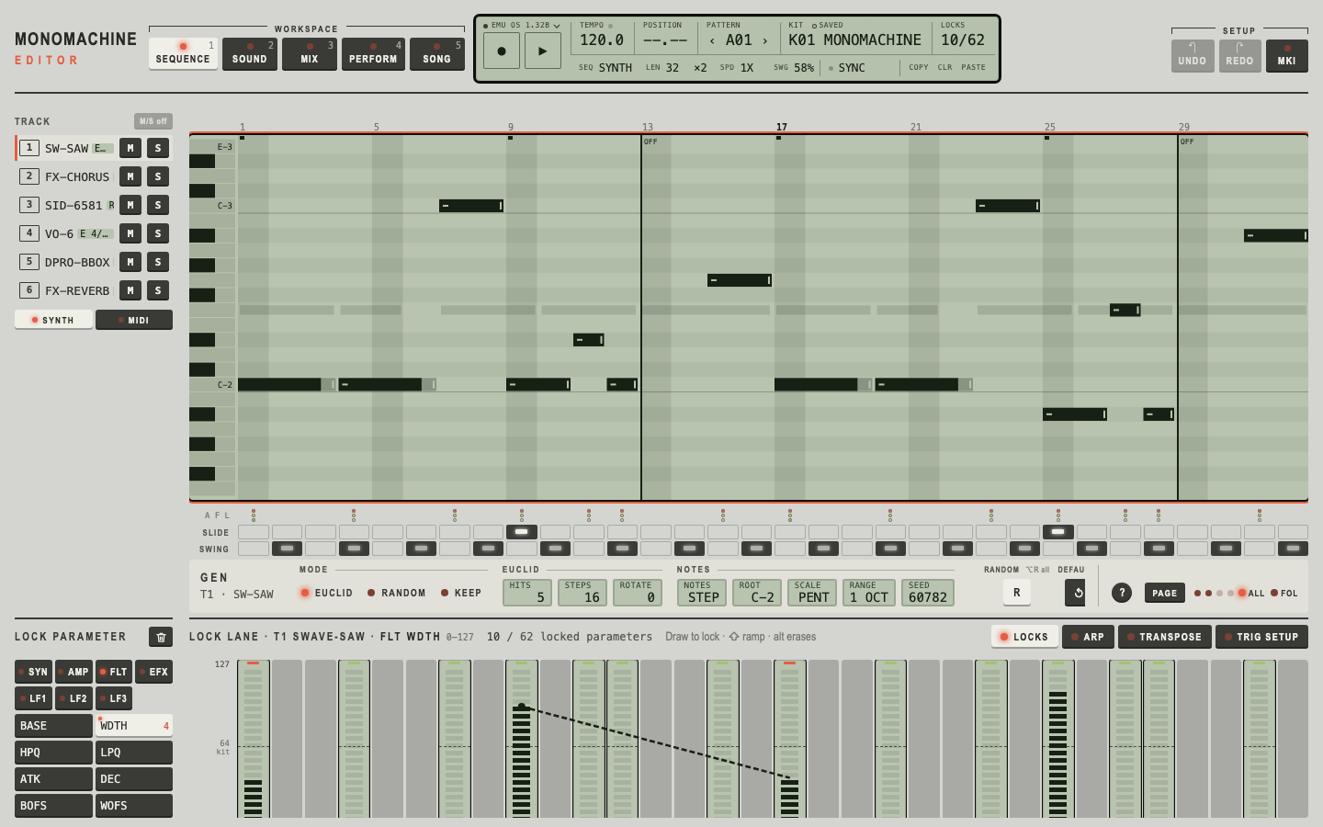Viewport: 1323px width, 827px height.
Task: Start playback with the play button
Action: 543,51
